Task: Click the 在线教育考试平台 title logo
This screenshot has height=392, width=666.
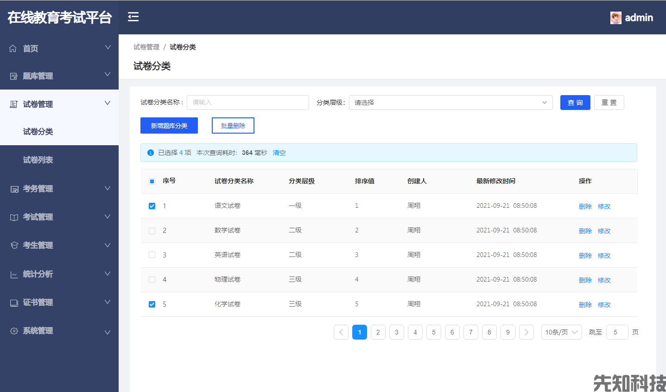Action: [60, 18]
